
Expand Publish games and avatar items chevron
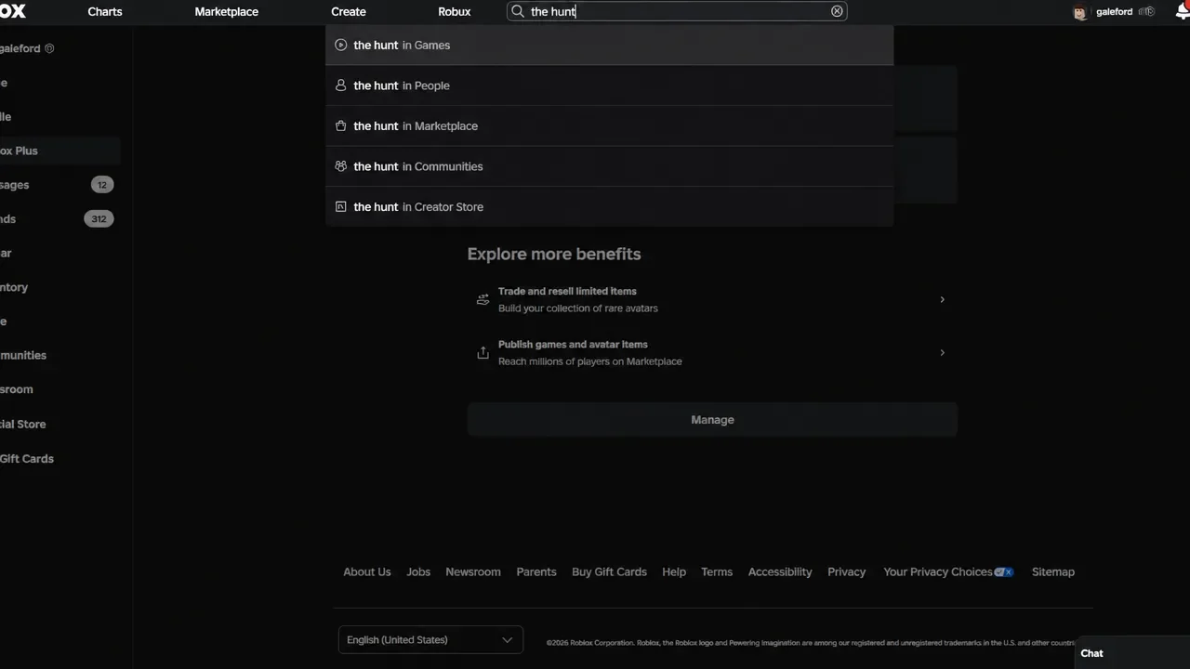(x=942, y=352)
